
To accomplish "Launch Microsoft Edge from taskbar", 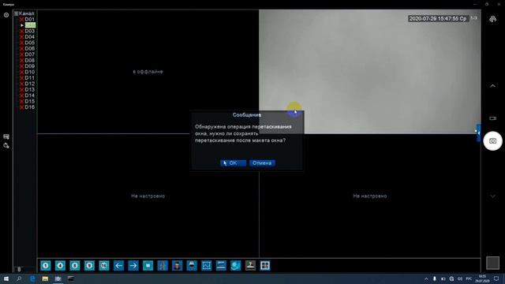I will coord(32,278).
